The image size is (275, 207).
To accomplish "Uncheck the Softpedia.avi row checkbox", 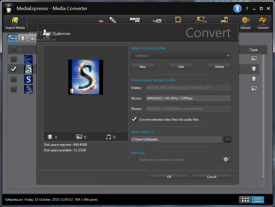I will click(14, 69).
